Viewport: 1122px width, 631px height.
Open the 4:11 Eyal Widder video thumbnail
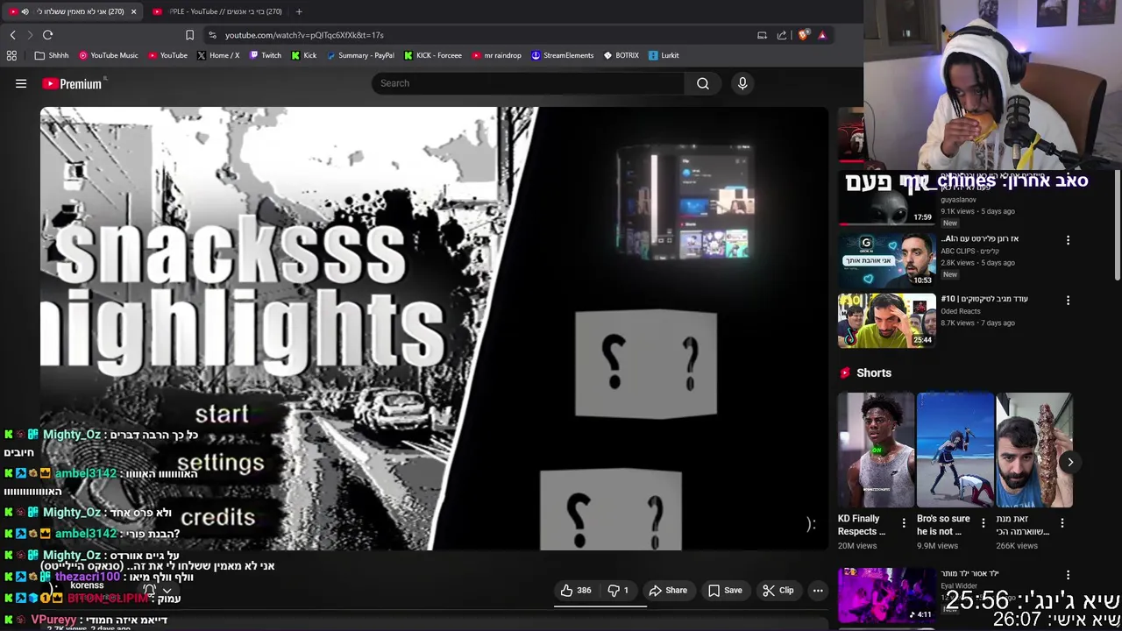886,594
